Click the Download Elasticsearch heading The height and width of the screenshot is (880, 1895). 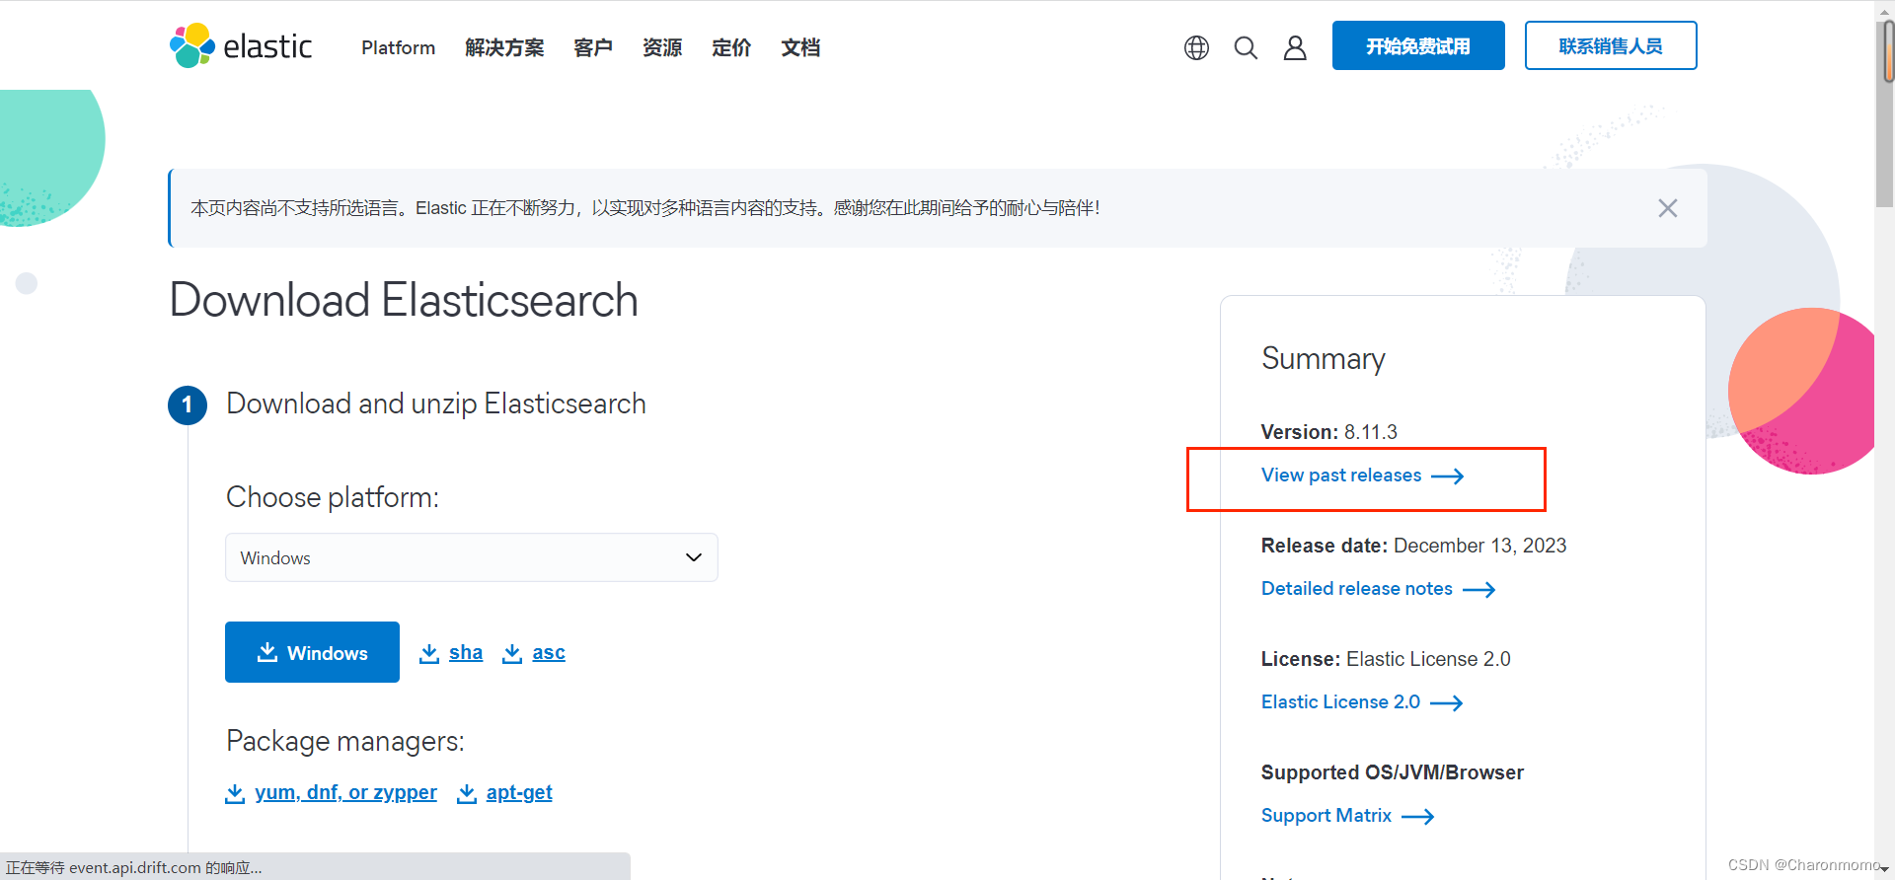404,300
